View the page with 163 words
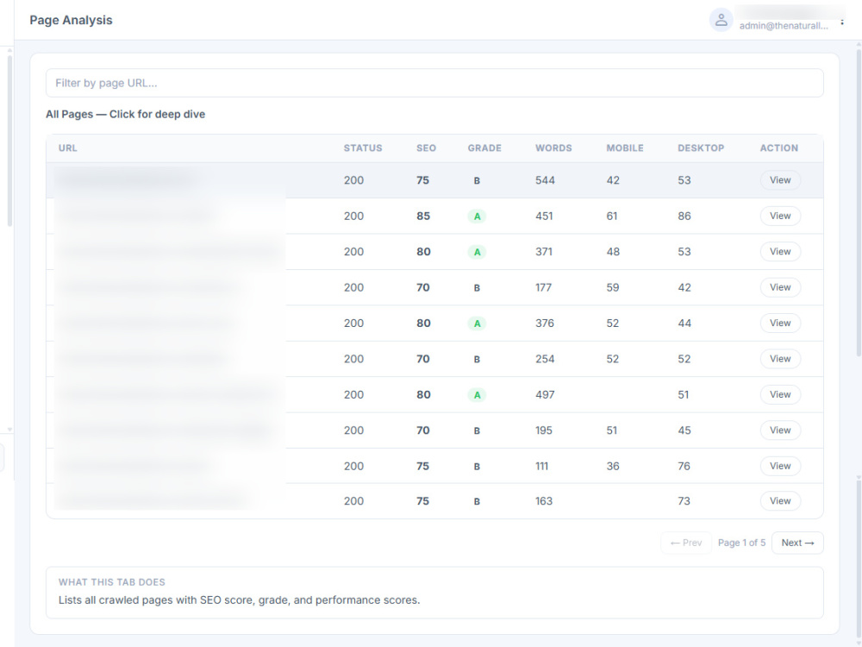862x647 pixels. tap(780, 500)
